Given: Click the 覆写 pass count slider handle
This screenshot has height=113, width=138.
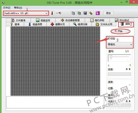Looking at the screenshot, I should click(111, 57).
